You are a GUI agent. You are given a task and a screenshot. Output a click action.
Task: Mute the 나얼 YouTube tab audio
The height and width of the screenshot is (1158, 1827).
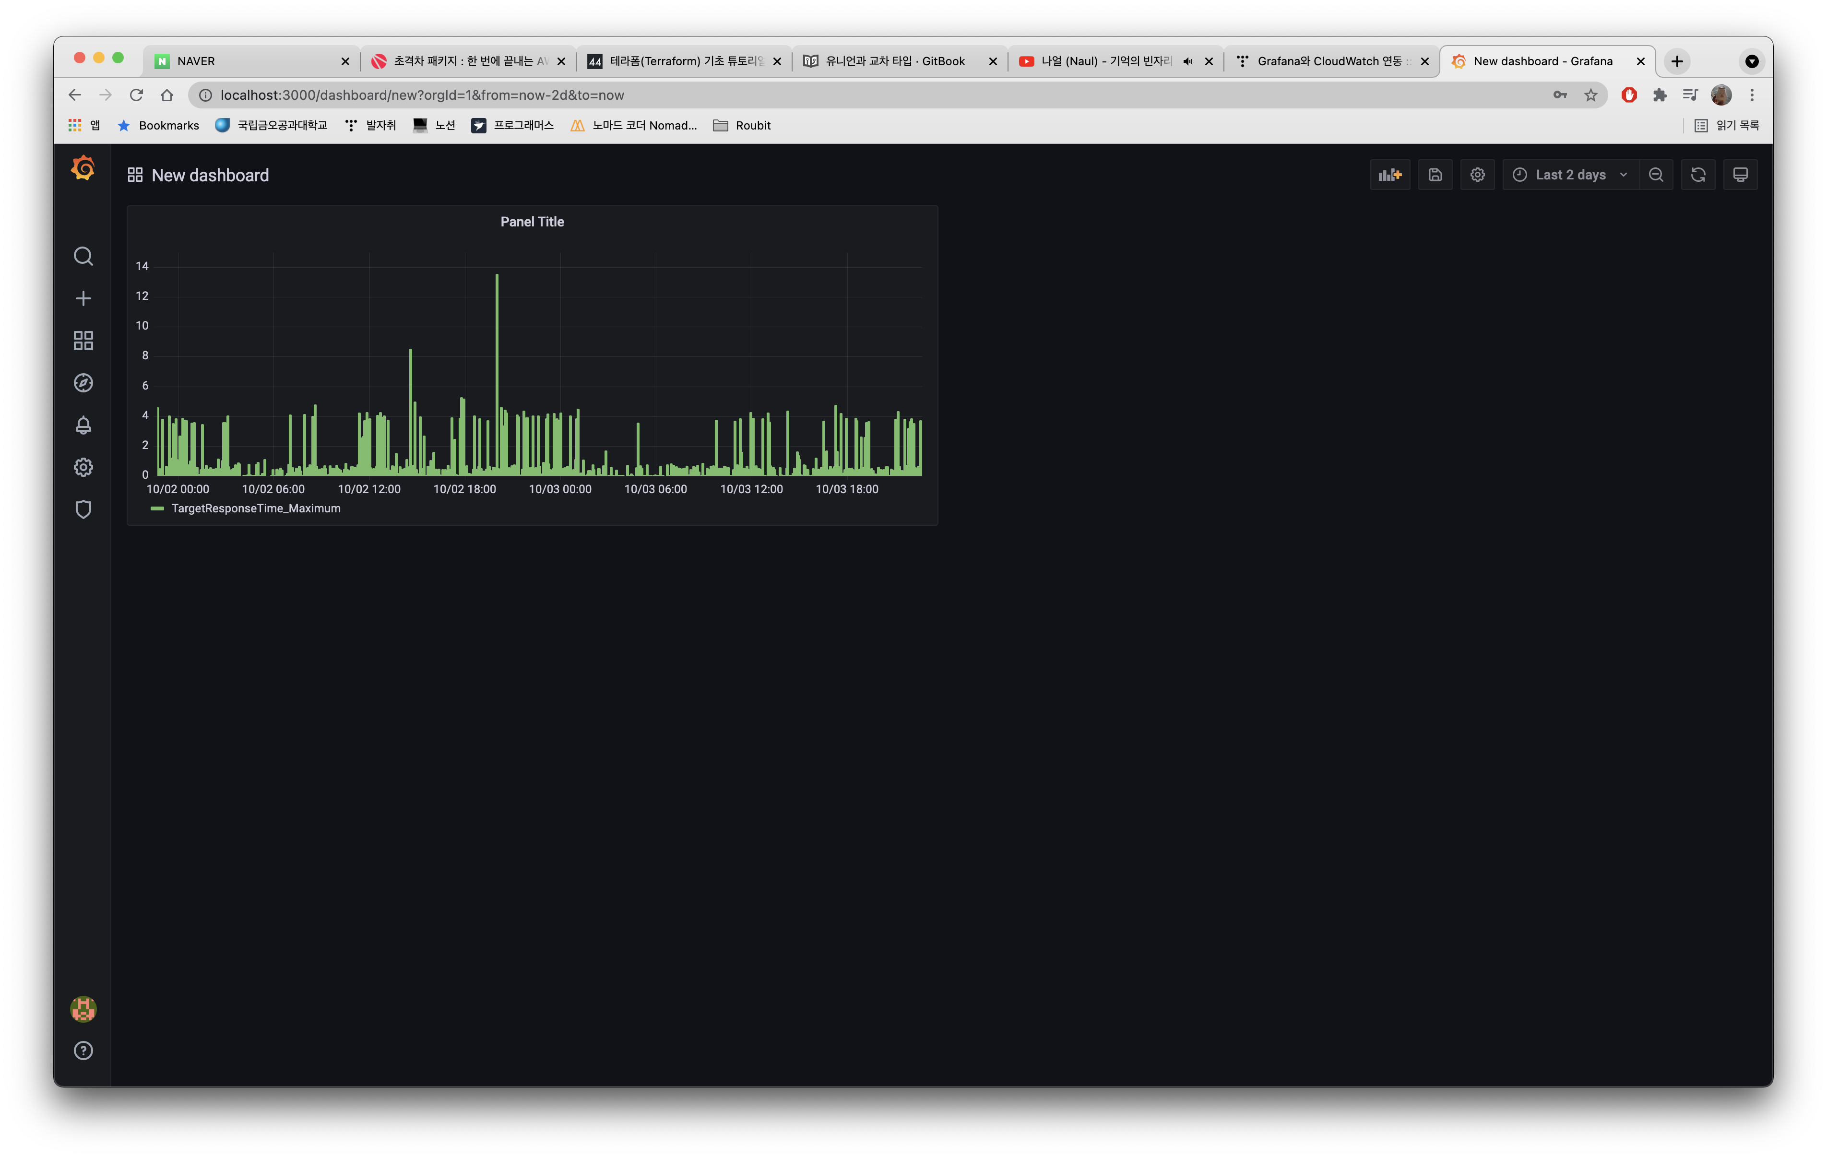point(1187,61)
